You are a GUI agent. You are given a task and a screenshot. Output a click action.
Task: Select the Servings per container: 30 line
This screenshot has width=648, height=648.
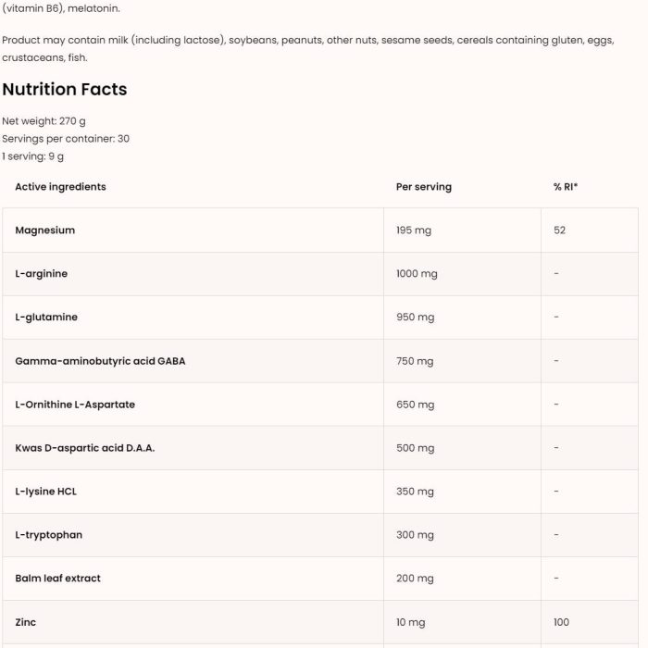(66, 139)
